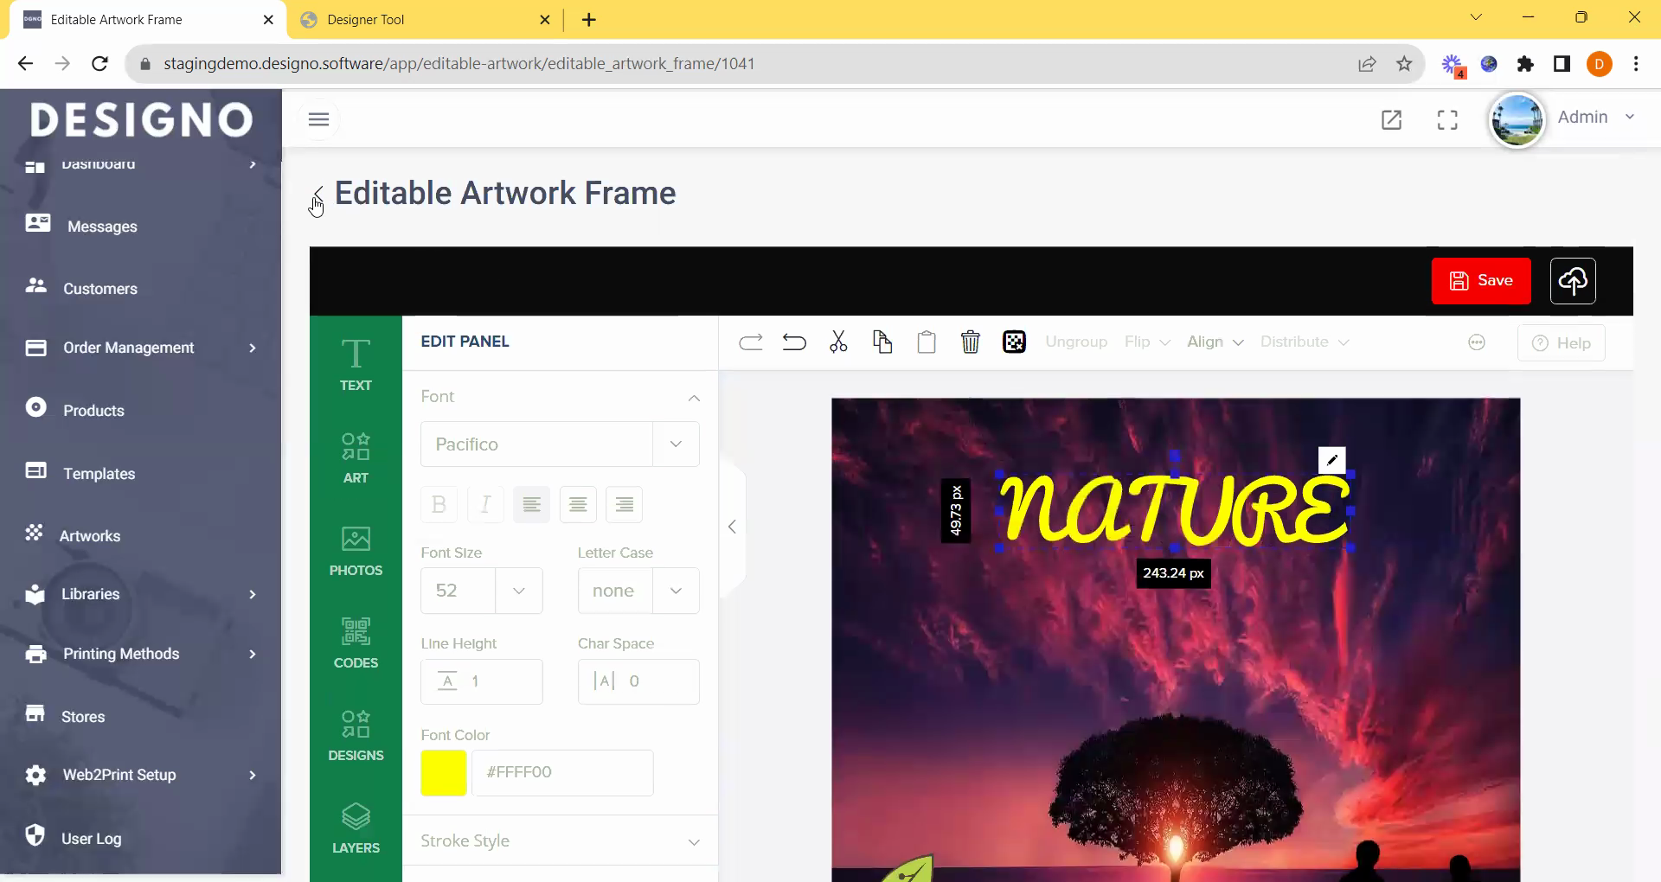Click the cloud upload icon
The width and height of the screenshot is (1661, 882).
click(x=1572, y=281)
